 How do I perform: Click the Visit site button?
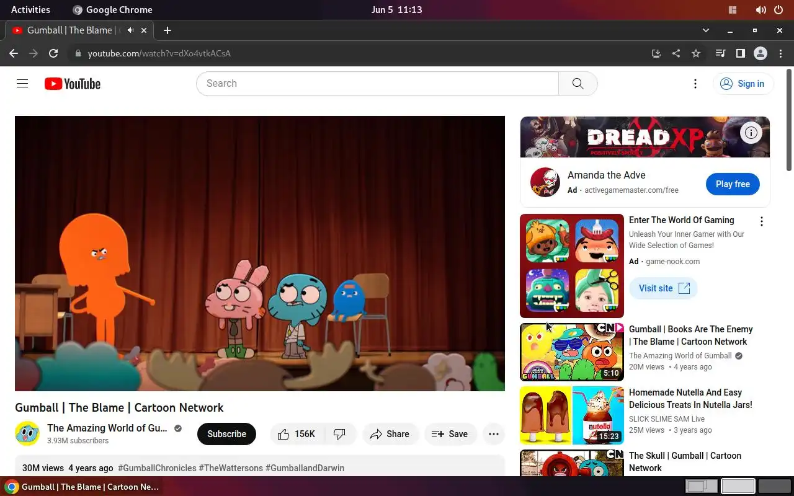664,288
